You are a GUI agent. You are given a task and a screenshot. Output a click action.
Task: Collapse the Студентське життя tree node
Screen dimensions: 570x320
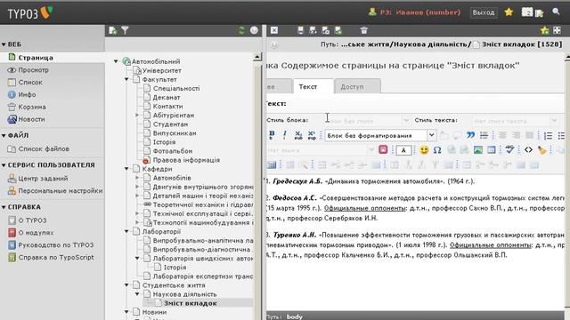(126, 284)
